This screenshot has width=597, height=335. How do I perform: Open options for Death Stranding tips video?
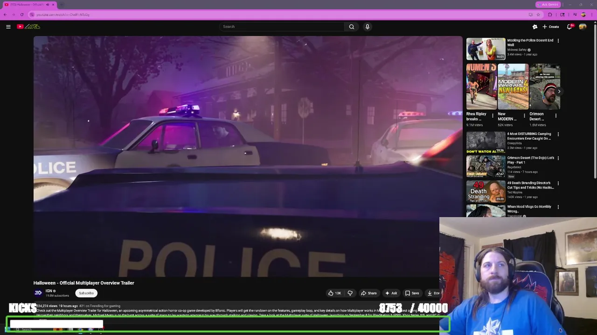558,183
